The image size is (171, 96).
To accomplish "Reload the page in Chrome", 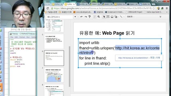I will tap(48, 8).
